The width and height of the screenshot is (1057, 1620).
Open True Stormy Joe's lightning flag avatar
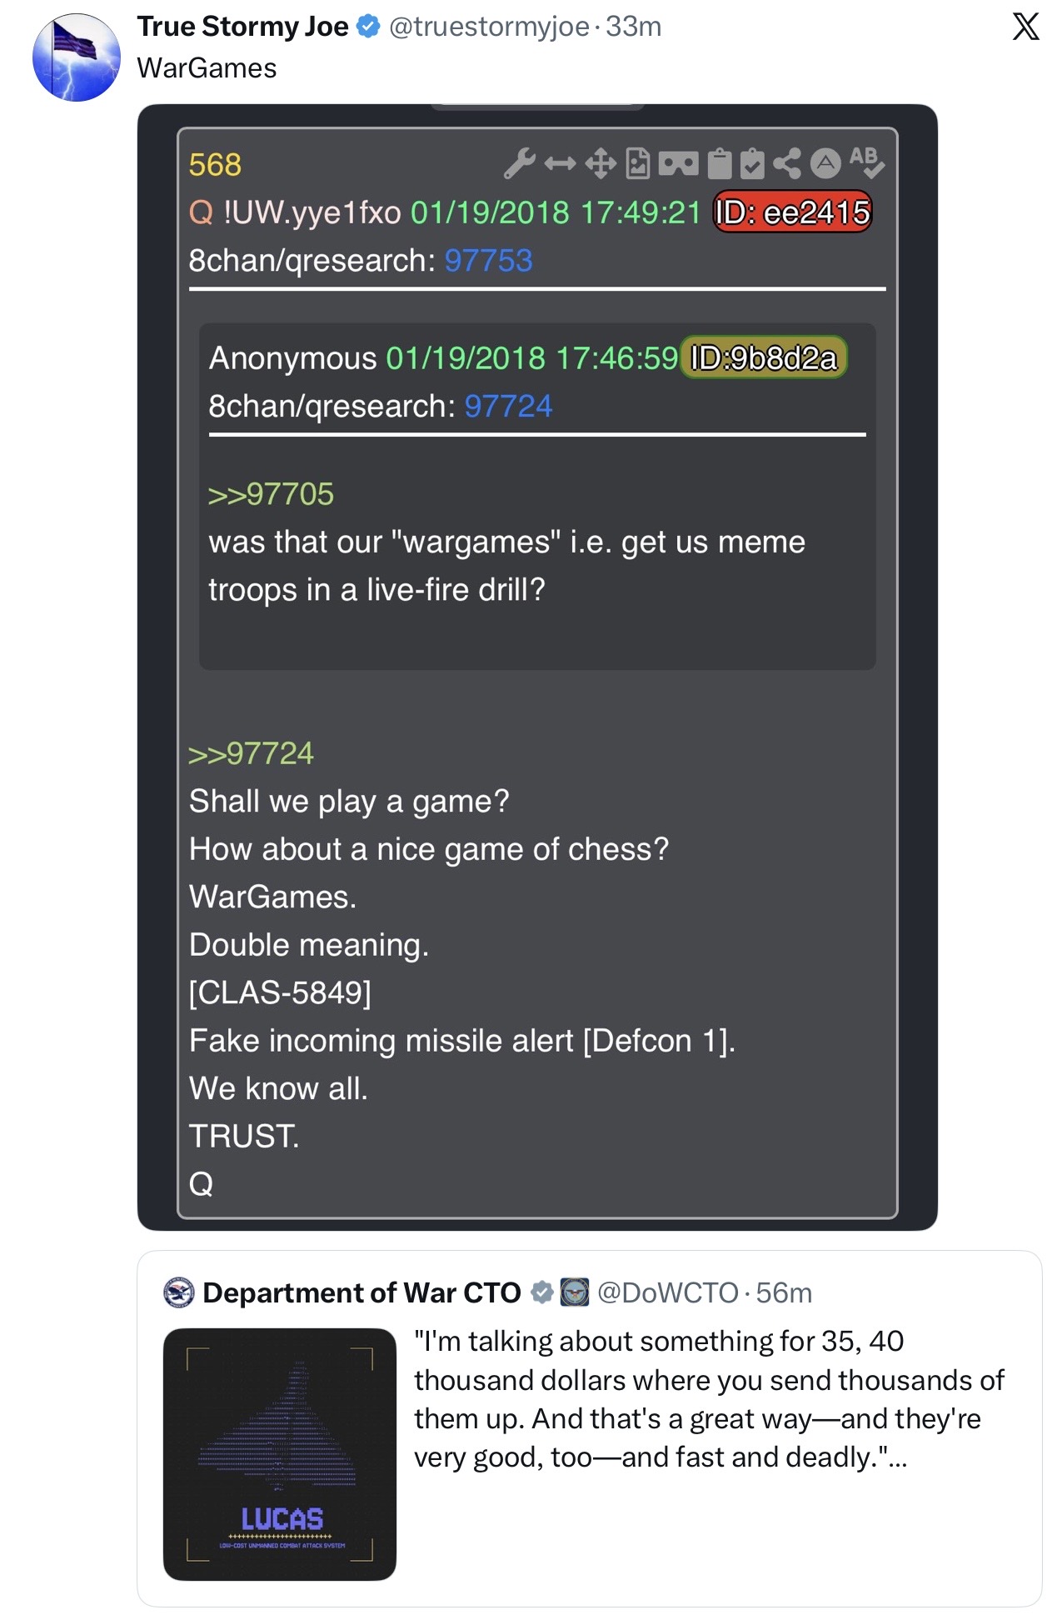coord(77,57)
